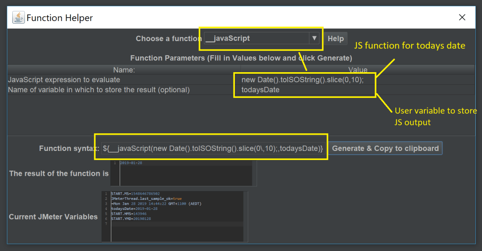The image size is (482, 251).
Task: Select the todaysDate=2019-01-28 variable line
Action: [135, 209]
